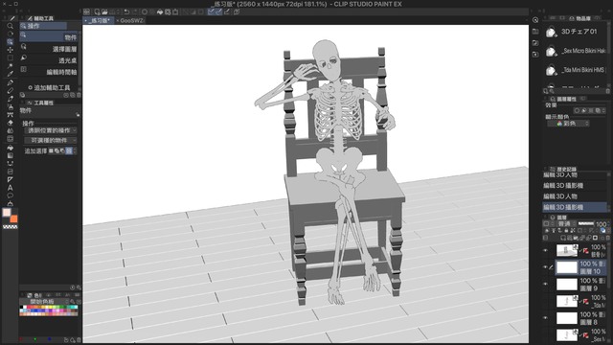The image size is (613, 345).
Task: Toggle visibility of 圖層 9
Action: pyautogui.click(x=545, y=285)
